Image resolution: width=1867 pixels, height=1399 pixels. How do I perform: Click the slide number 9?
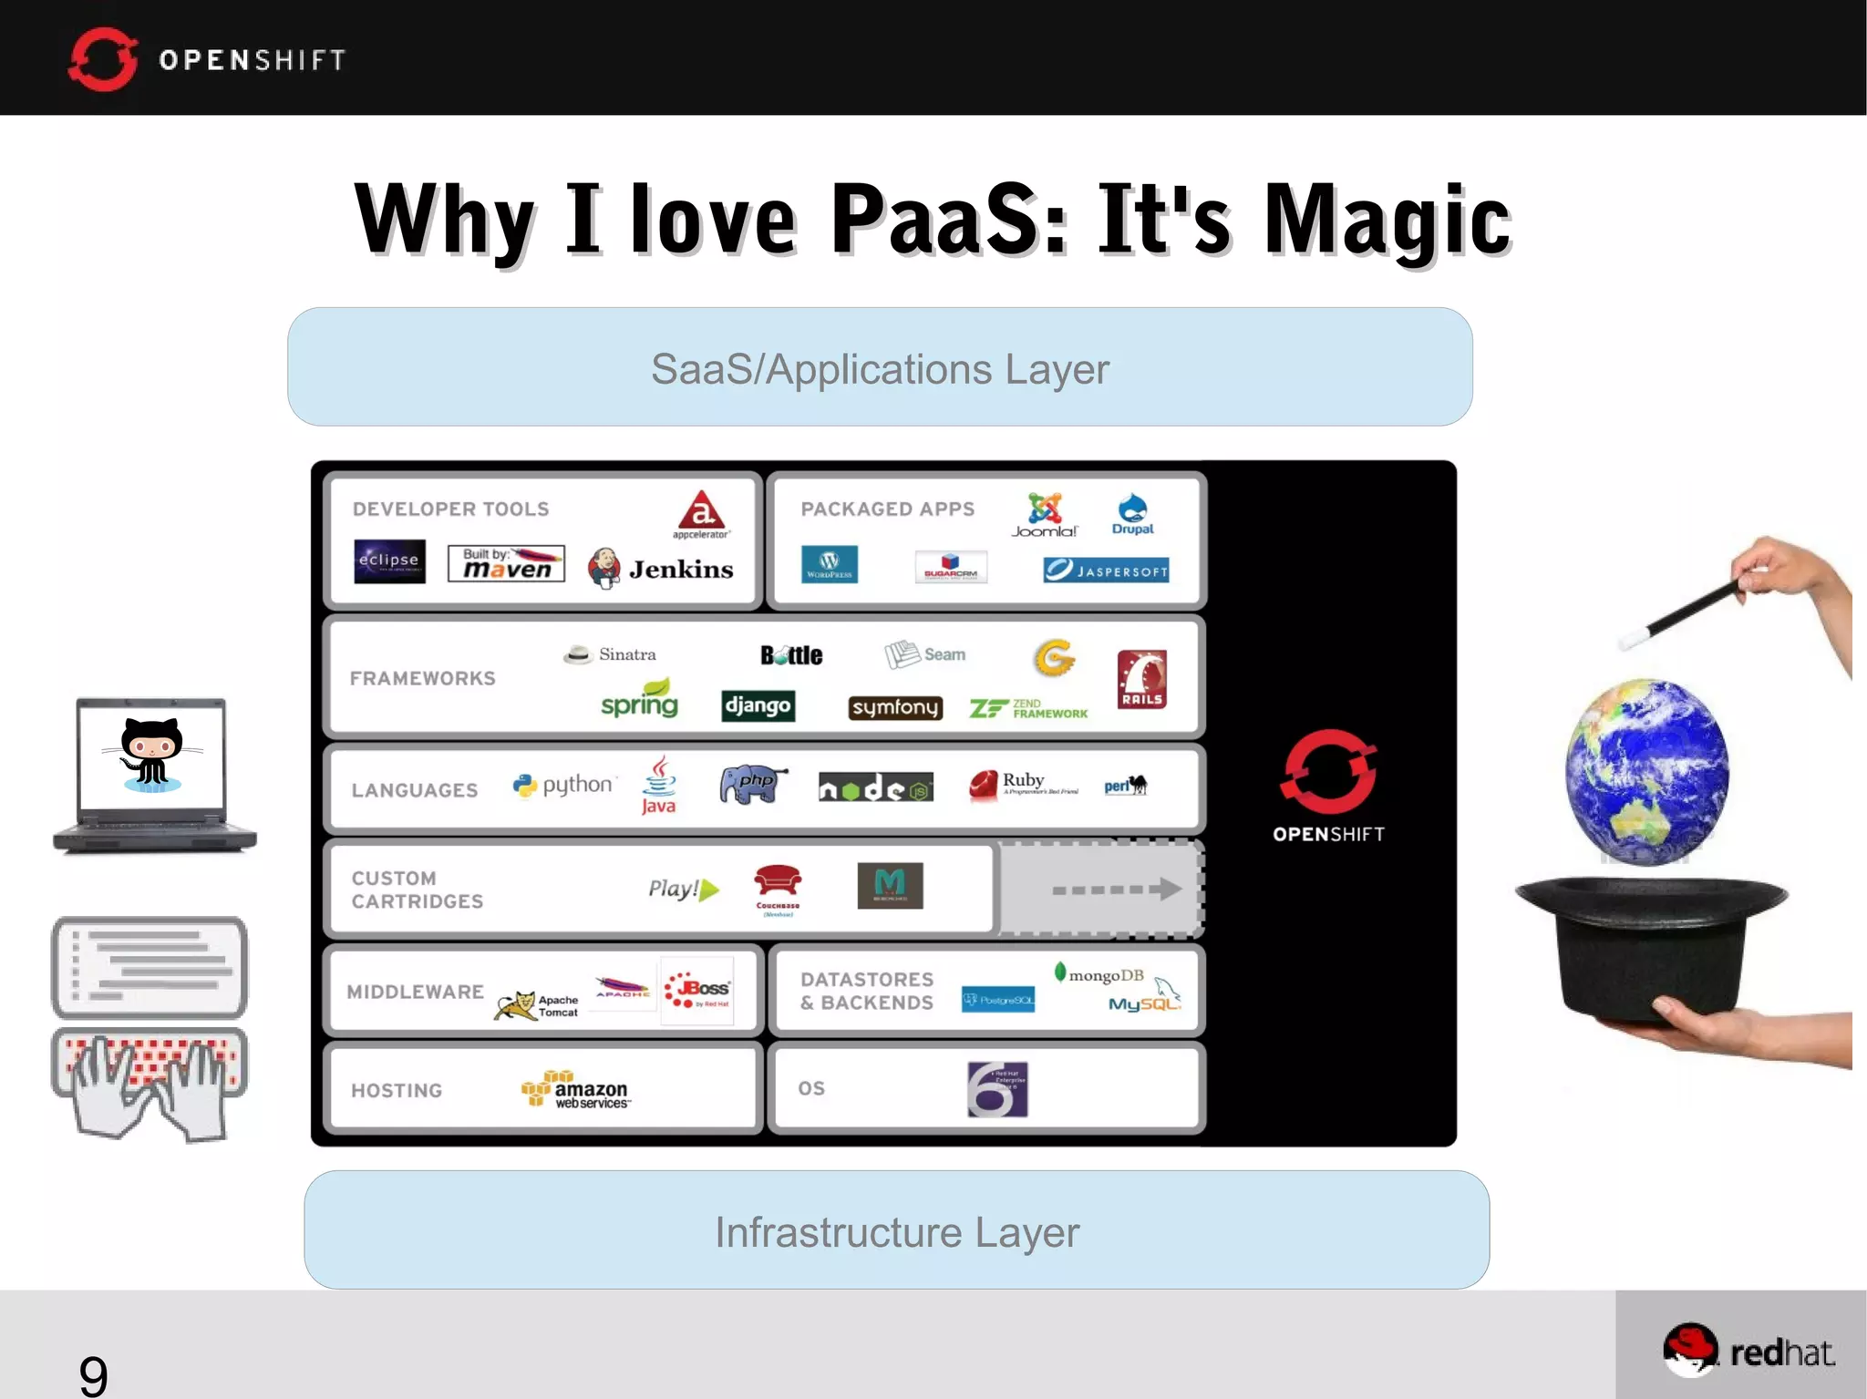click(x=93, y=1376)
